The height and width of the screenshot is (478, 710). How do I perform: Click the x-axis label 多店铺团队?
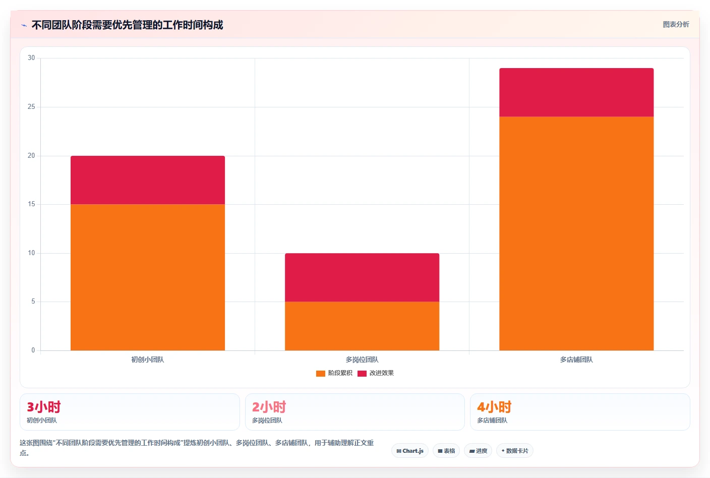click(576, 360)
